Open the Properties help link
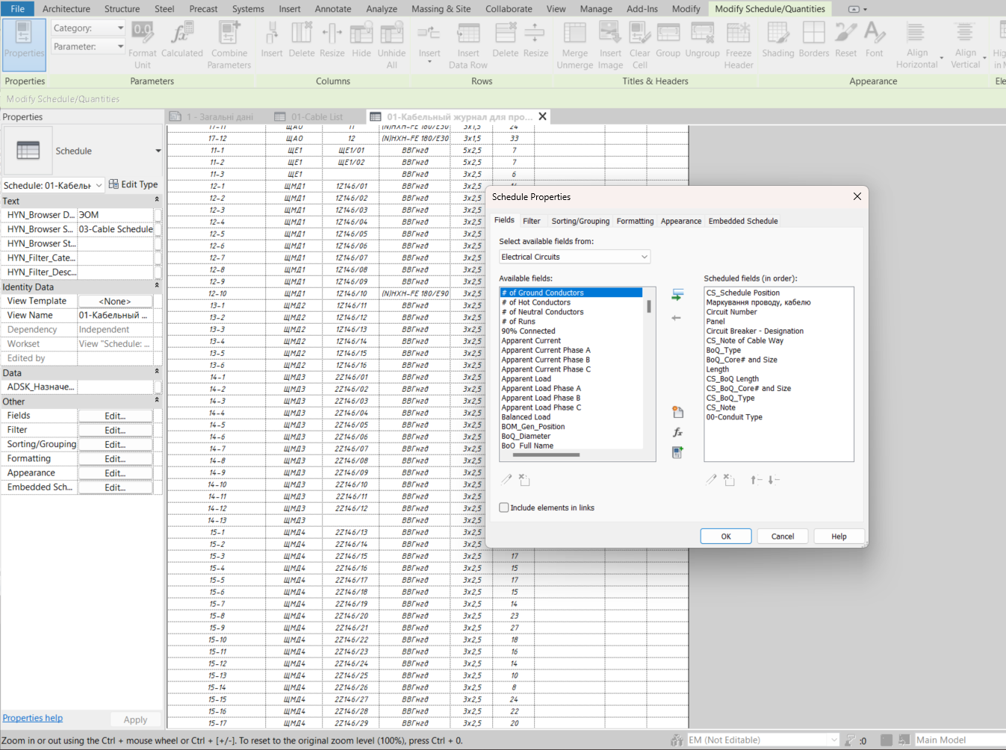The image size is (1006, 750). [33, 718]
